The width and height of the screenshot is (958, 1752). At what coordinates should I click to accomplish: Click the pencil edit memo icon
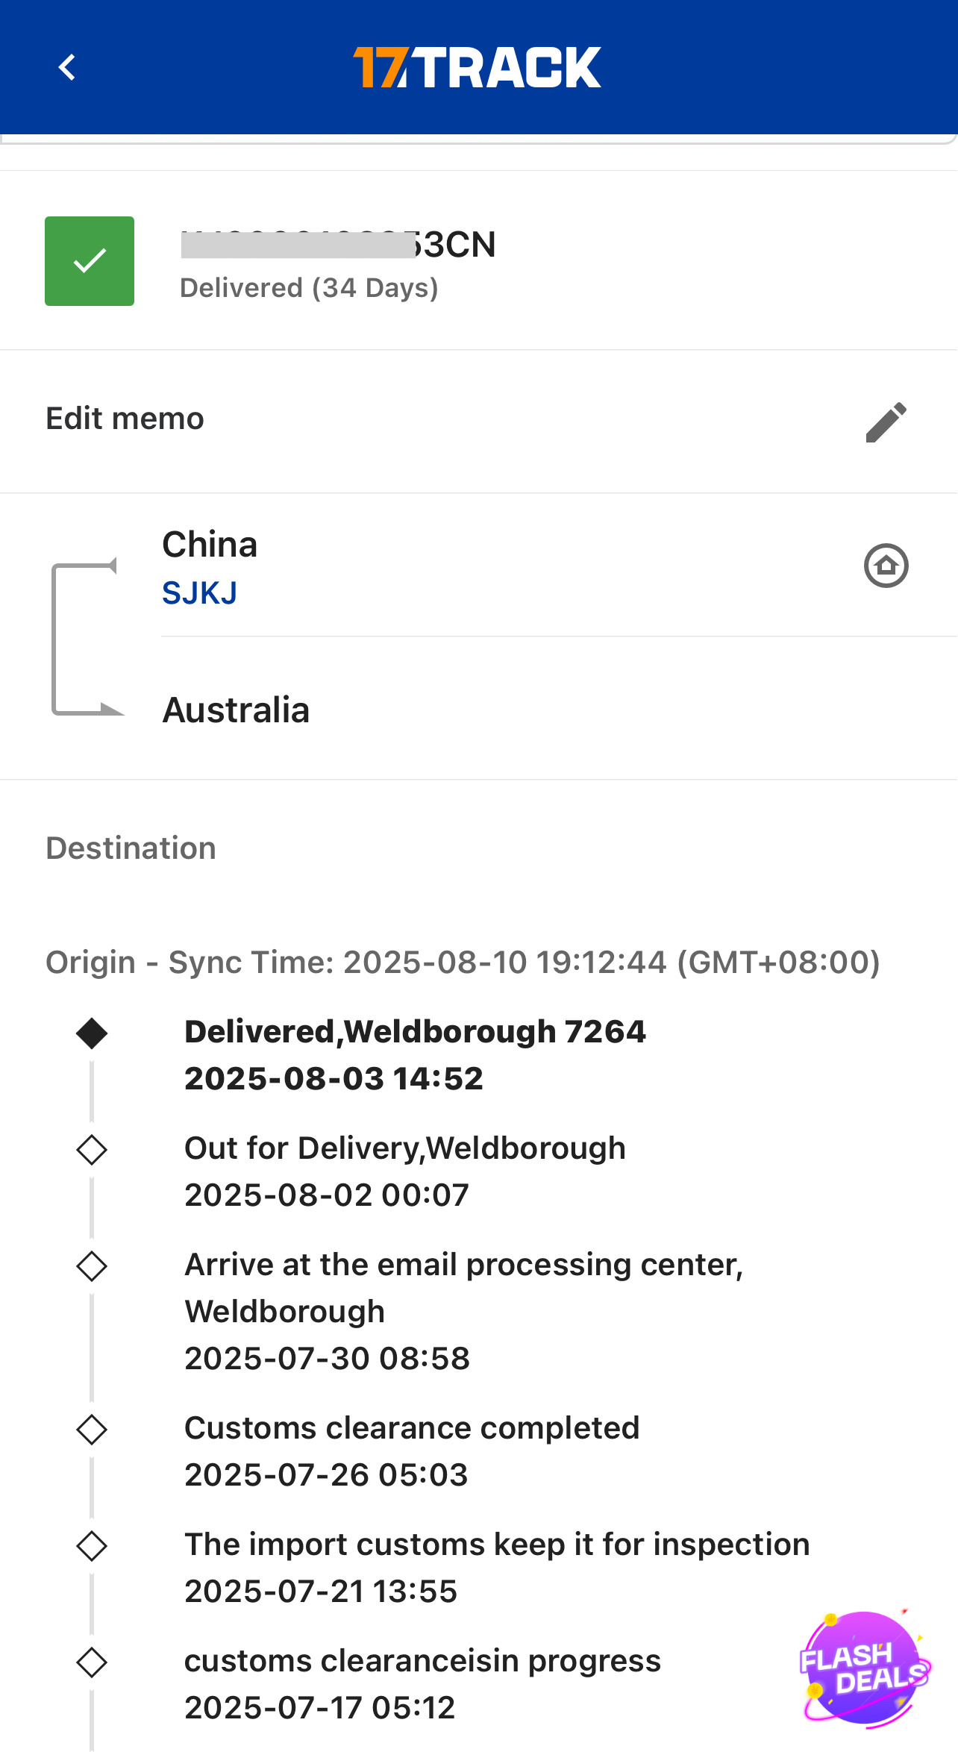886,422
